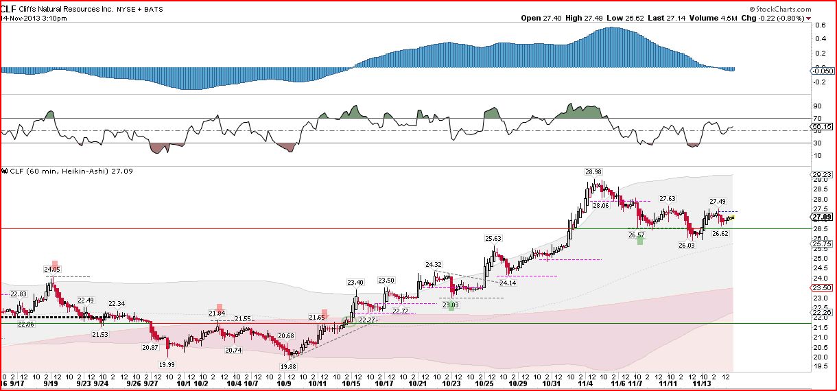The width and height of the screenshot is (837, 391).
Task: Click the 21.55 price label
Action: (x=243, y=319)
